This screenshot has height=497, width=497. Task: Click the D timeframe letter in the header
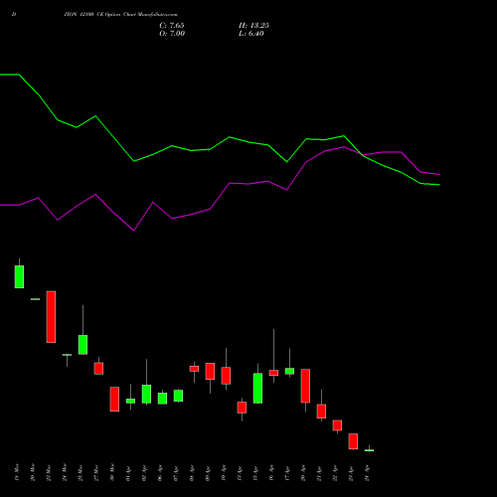(x=14, y=15)
